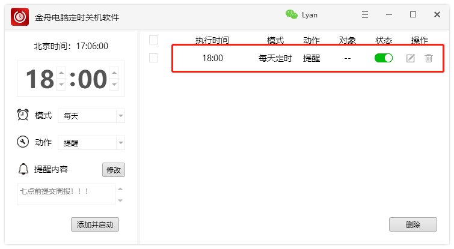Click the 修改 button for reminder content
454x249 pixels.
(114, 170)
